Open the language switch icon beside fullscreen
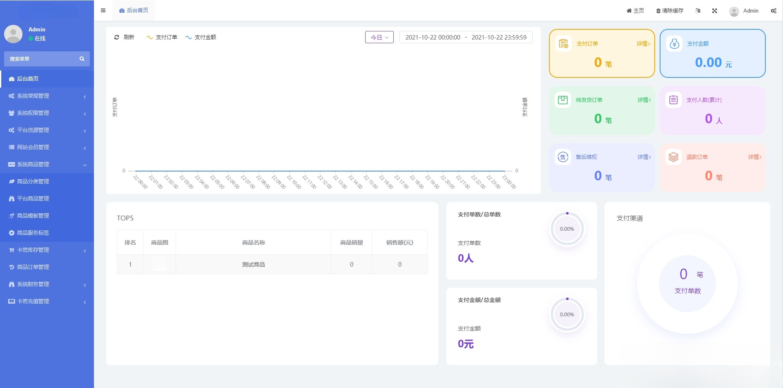The width and height of the screenshot is (783, 388). pos(698,11)
